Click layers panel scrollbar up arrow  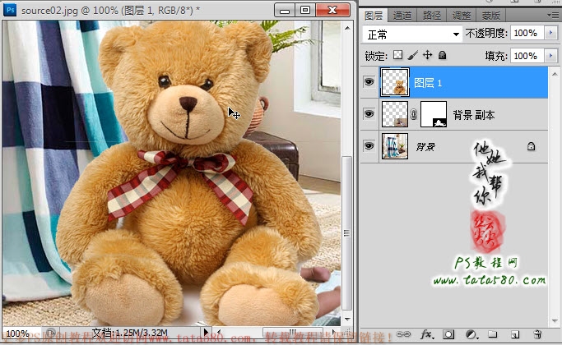555,74
